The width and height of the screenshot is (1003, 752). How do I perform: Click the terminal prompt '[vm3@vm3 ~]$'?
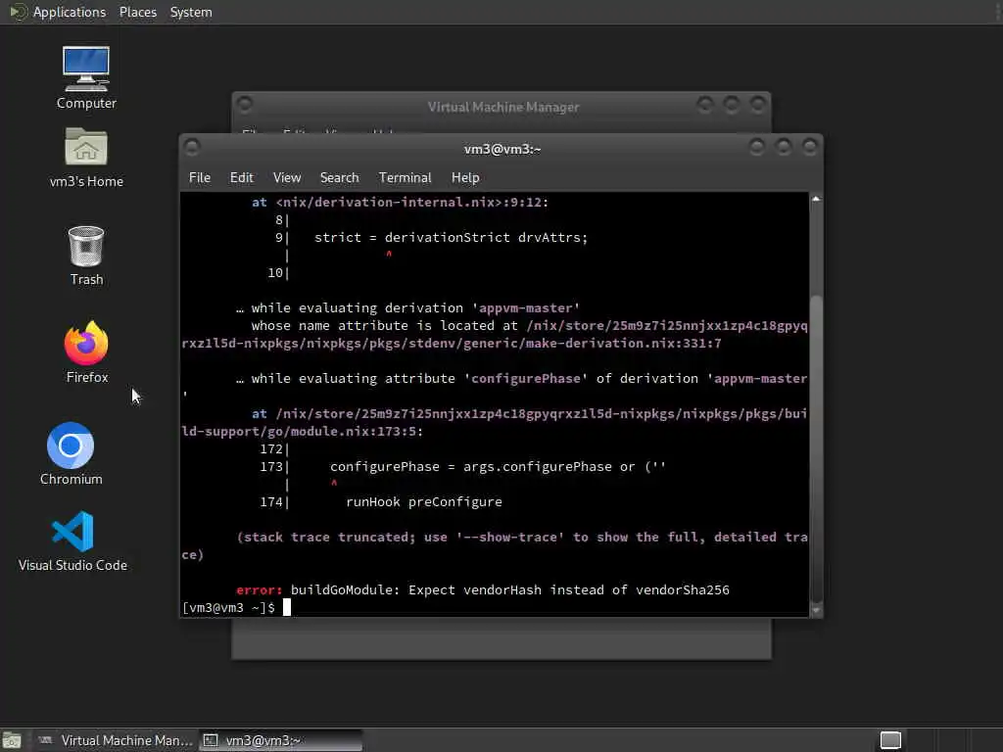[228, 607]
